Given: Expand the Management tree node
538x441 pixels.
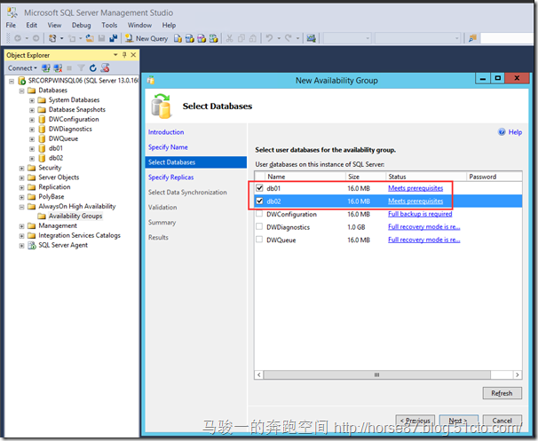Looking at the screenshot, I should [x=21, y=226].
